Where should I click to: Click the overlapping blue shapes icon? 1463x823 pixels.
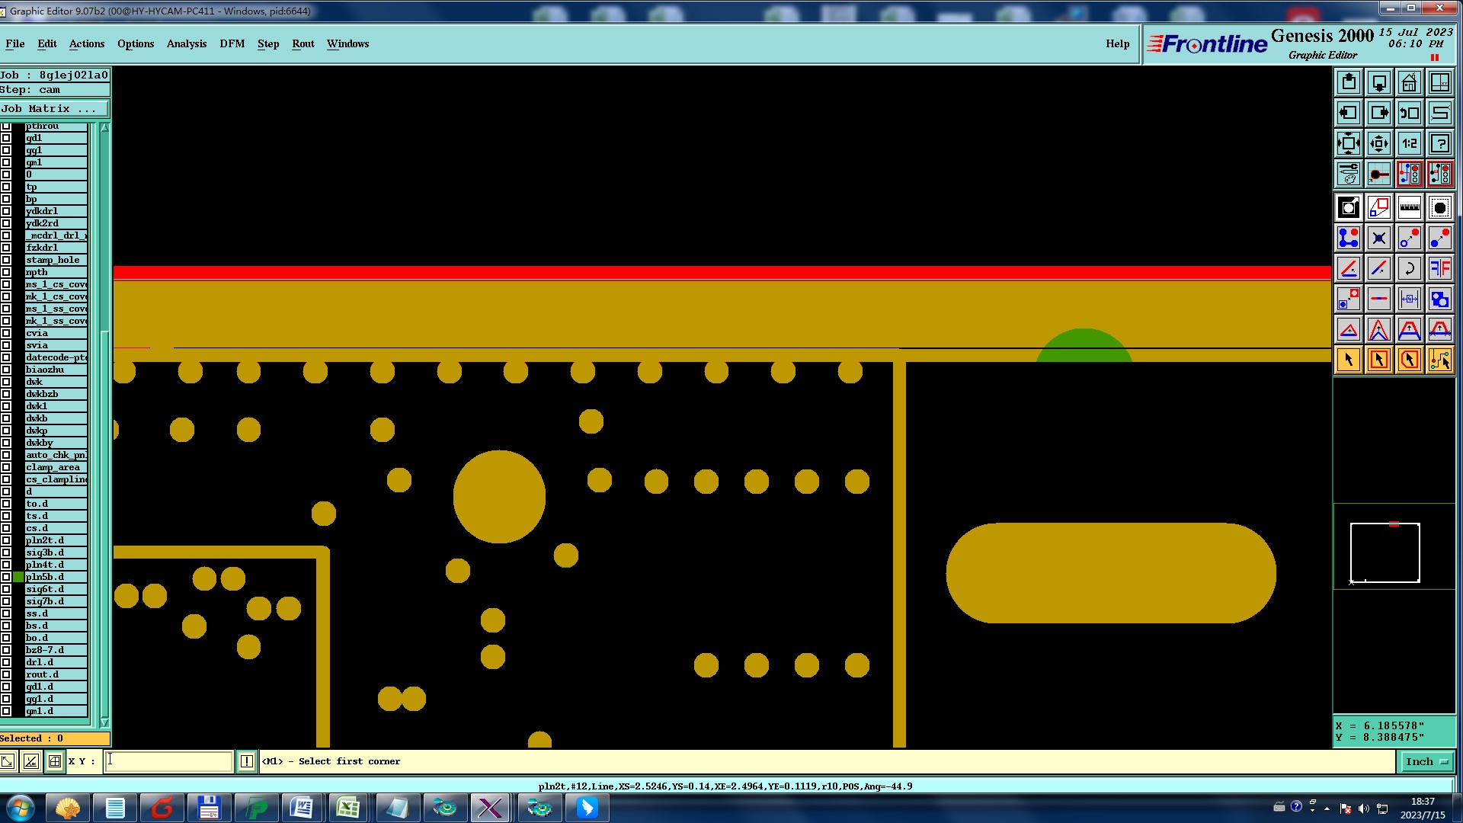click(x=1439, y=299)
